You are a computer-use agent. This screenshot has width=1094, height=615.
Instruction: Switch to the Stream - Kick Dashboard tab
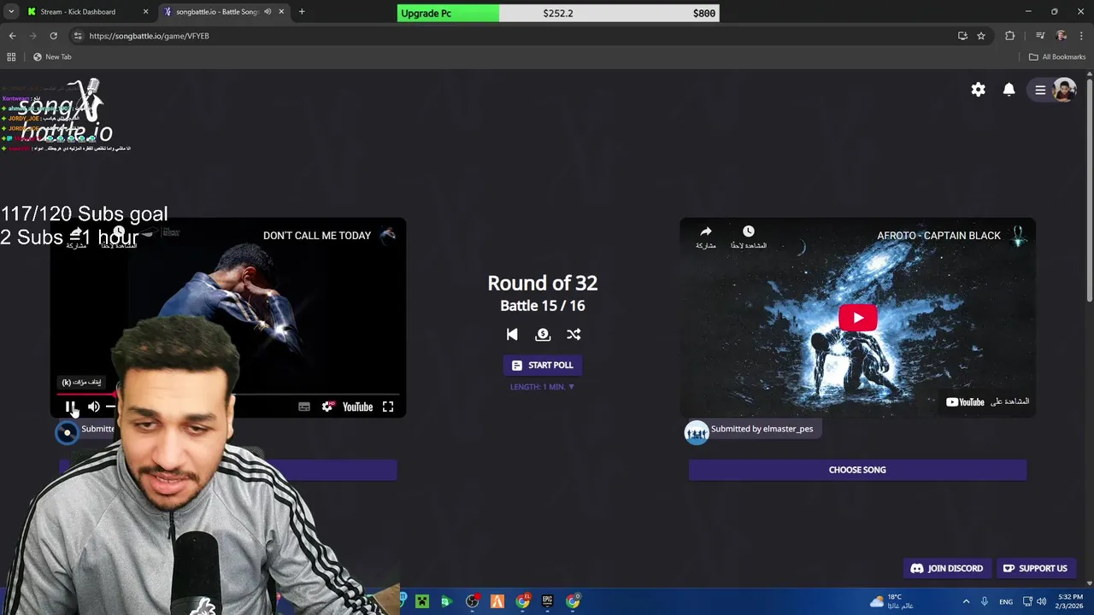(78, 12)
